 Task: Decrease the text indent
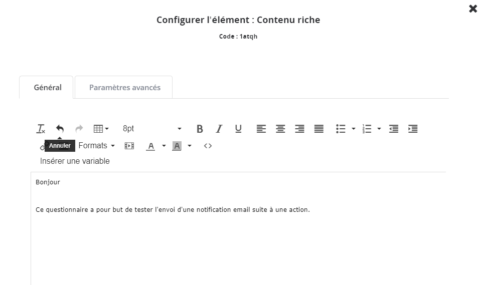[394, 129]
